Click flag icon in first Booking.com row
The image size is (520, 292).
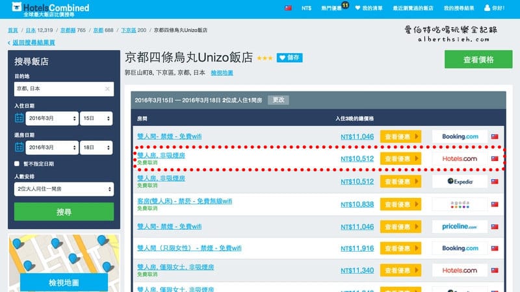point(495,136)
